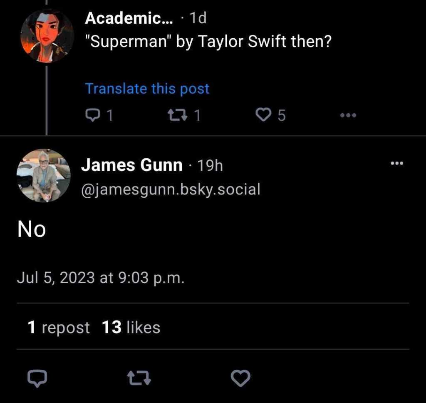Viewport: 426px width, 403px height.
Task: Click the Jul 5, 2023 post date
Action: coord(100,278)
